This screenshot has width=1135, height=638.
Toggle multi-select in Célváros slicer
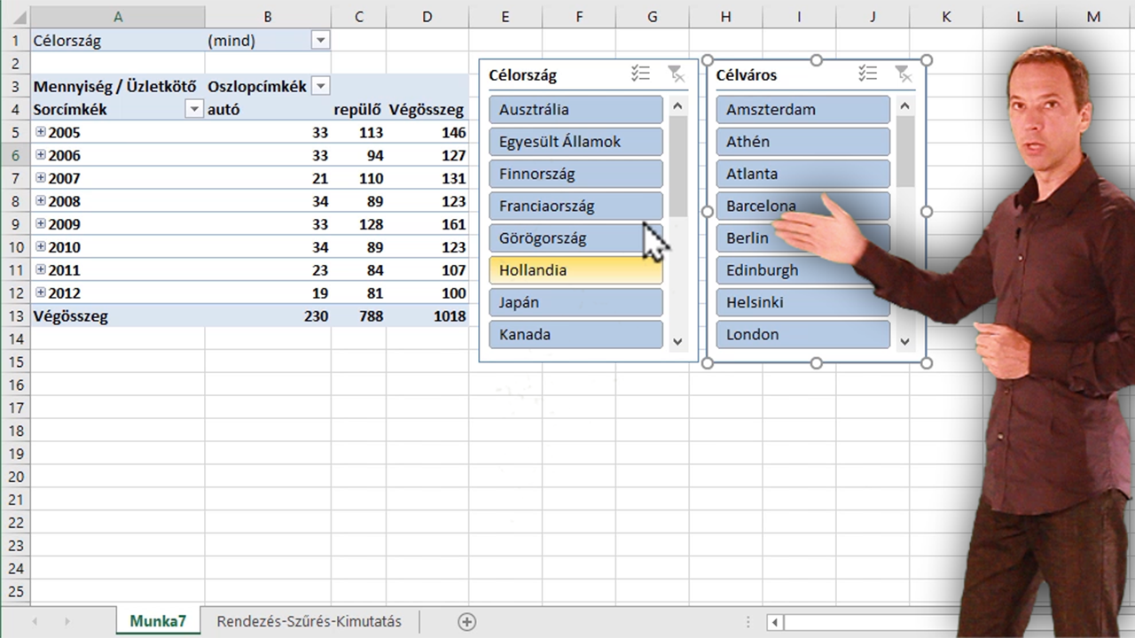coord(867,74)
